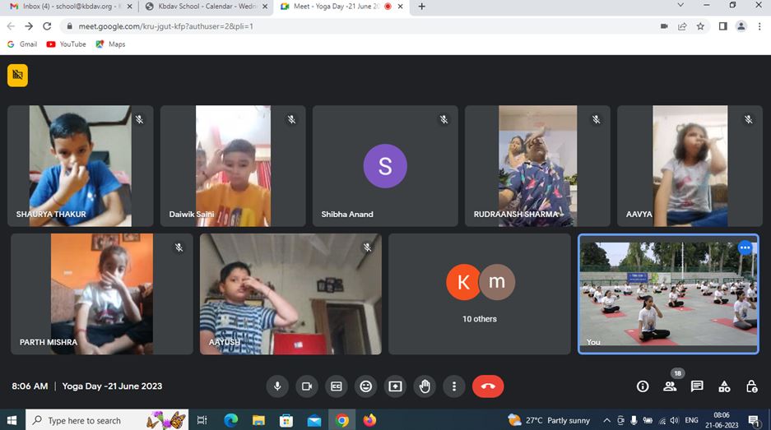Click the yellow Meet badge icon at top left

coord(17,76)
